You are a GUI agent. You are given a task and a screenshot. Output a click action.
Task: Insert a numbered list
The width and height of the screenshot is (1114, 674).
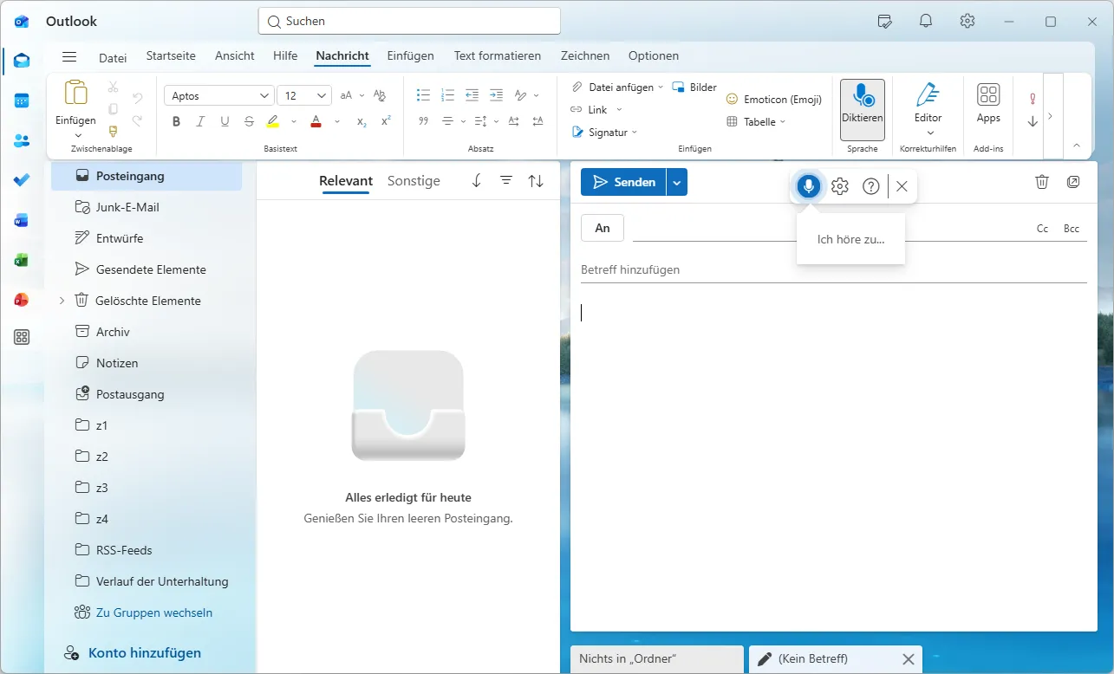click(x=447, y=95)
